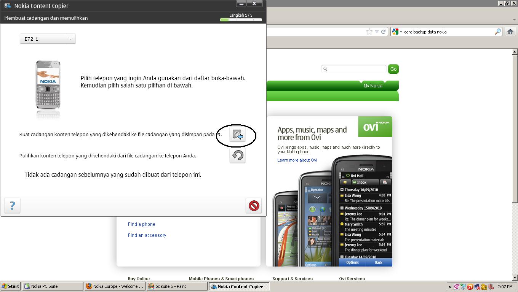Reload the page in the browser
The height and width of the screenshot is (292, 518).
[x=384, y=32]
